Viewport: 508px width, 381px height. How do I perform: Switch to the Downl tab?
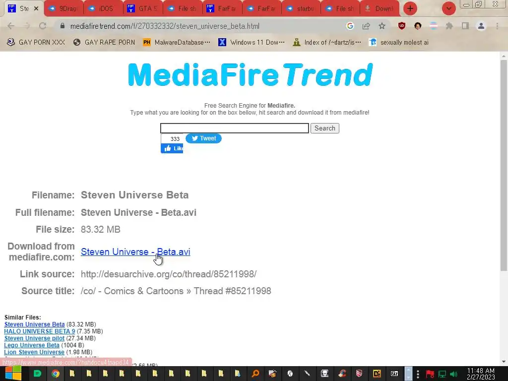[380, 9]
